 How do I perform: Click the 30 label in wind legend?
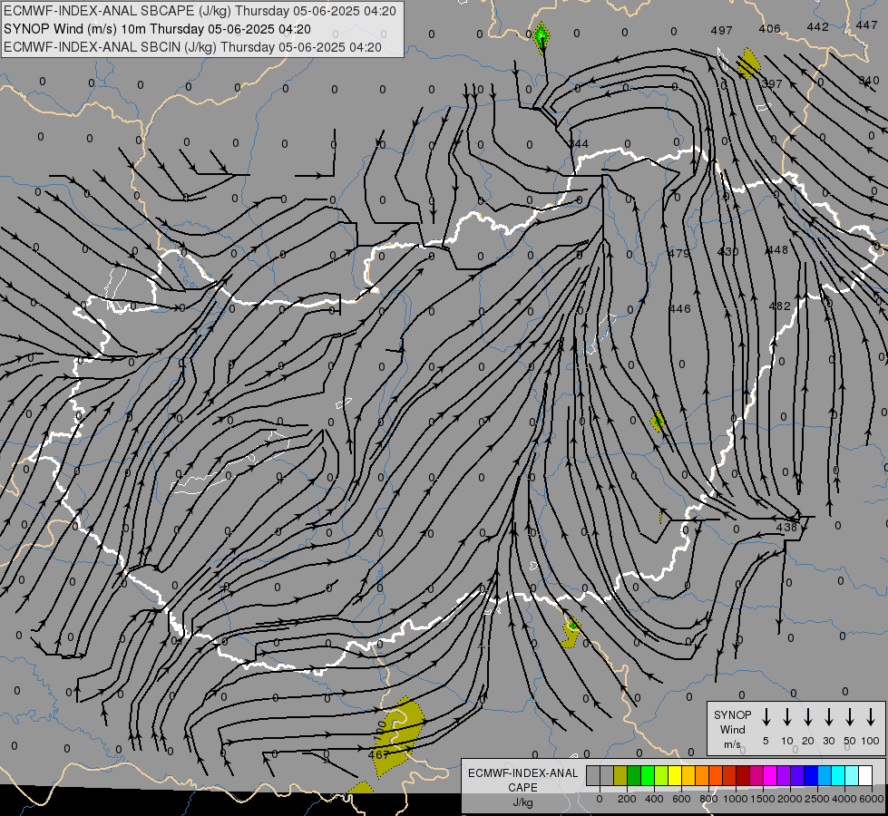(x=829, y=741)
